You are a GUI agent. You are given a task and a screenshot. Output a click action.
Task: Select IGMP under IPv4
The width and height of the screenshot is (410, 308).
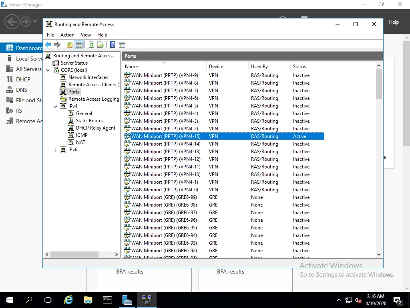tap(82, 135)
